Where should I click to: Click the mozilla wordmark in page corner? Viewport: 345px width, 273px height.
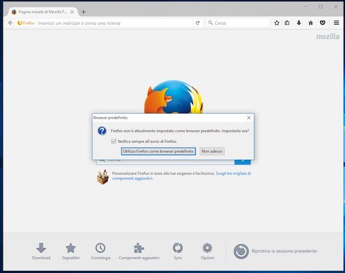coord(328,37)
